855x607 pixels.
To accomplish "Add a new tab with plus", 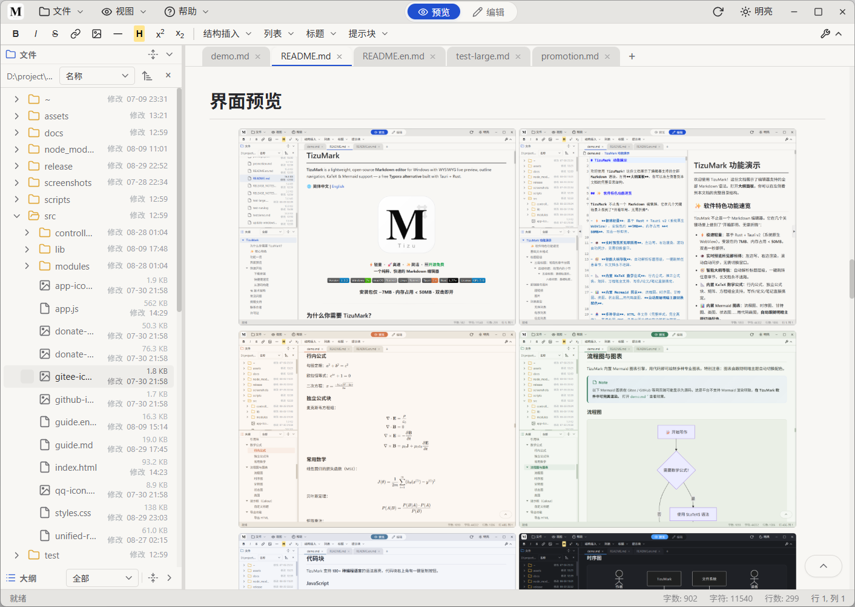I will pos(632,56).
